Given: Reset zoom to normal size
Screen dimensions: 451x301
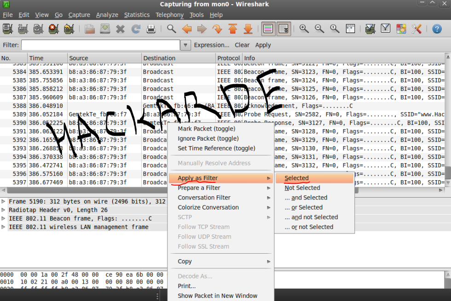Looking at the screenshot, I should point(335,28).
